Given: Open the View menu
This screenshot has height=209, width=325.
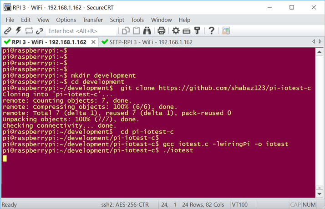Looking at the screenshot, I should 43,20.
